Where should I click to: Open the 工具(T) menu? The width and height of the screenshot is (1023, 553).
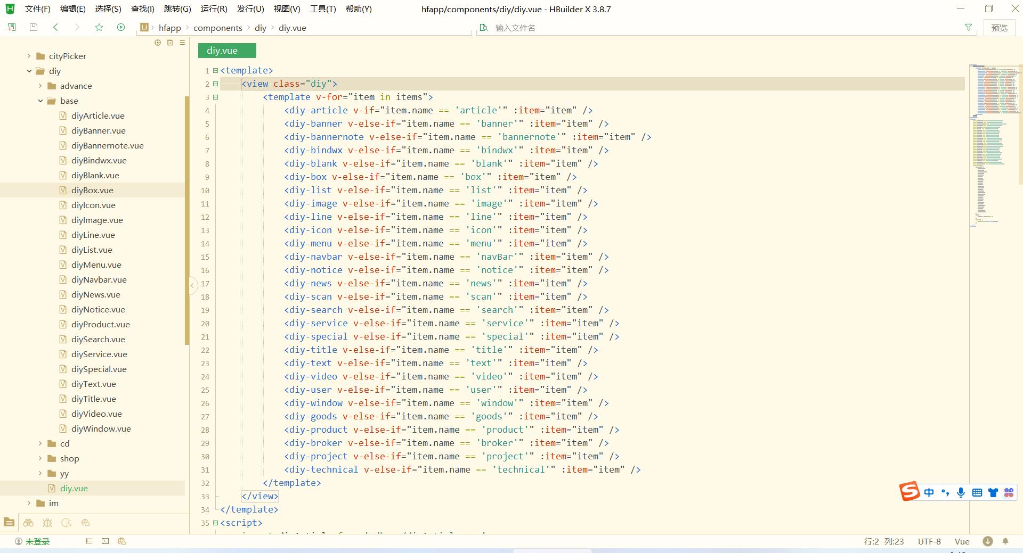323,9
